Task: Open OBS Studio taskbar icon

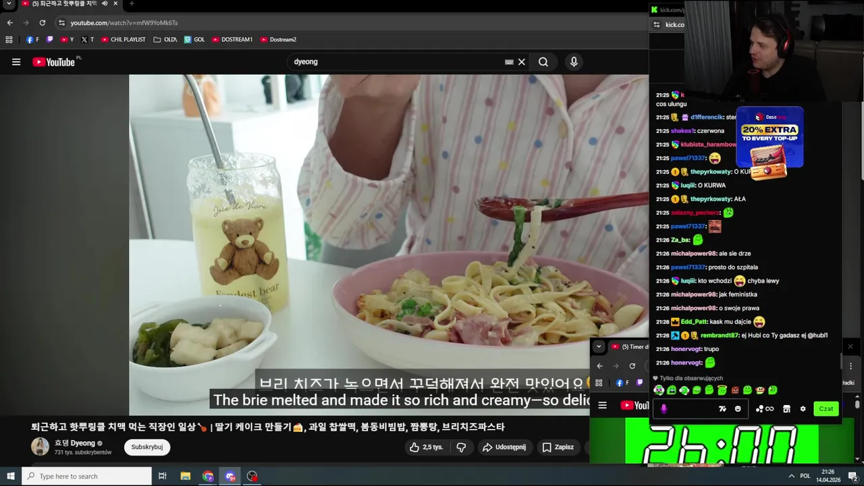Action: [x=252, y=476]
